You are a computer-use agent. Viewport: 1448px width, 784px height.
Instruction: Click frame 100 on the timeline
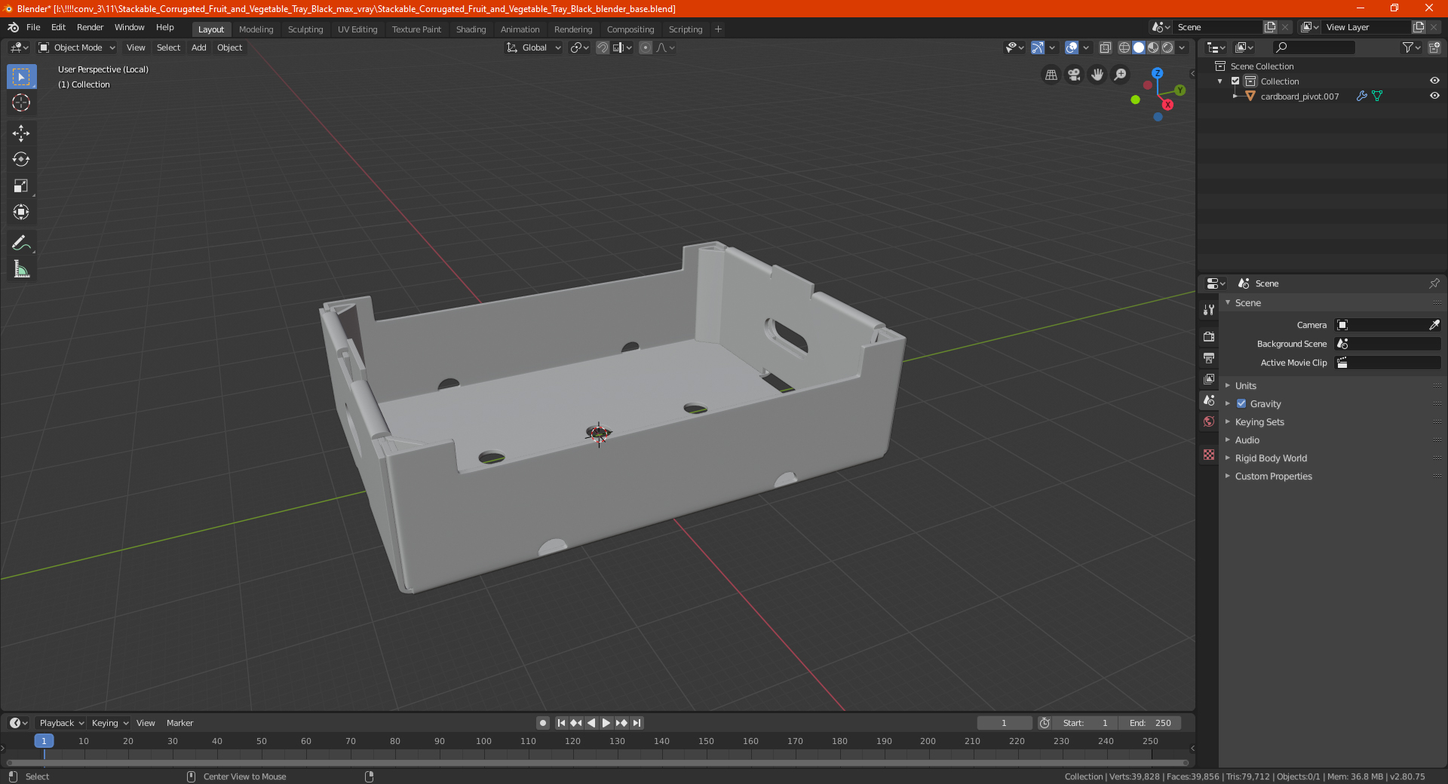(483, 742)
